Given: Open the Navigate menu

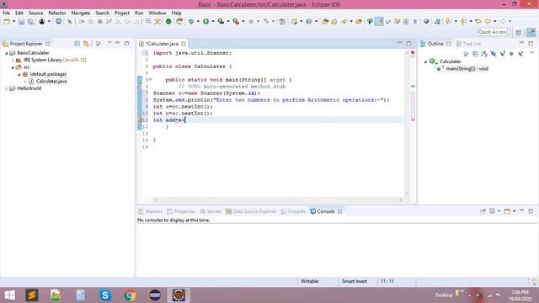Looking at the screenshot, I should (x=81, y=13).
